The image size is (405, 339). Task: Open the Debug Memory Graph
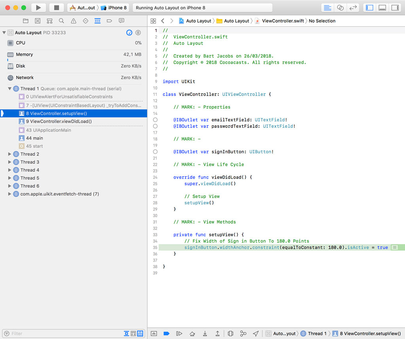tap(243, 333)
